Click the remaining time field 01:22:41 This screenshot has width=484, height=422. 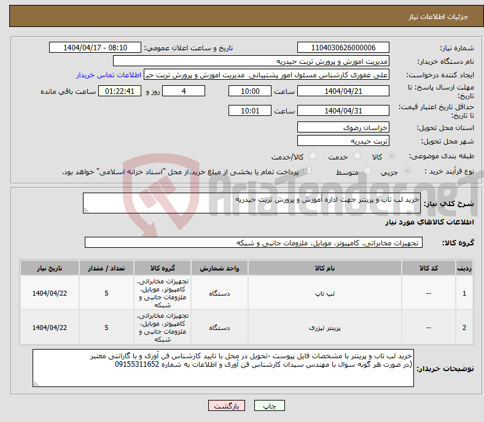coord(120,91)
